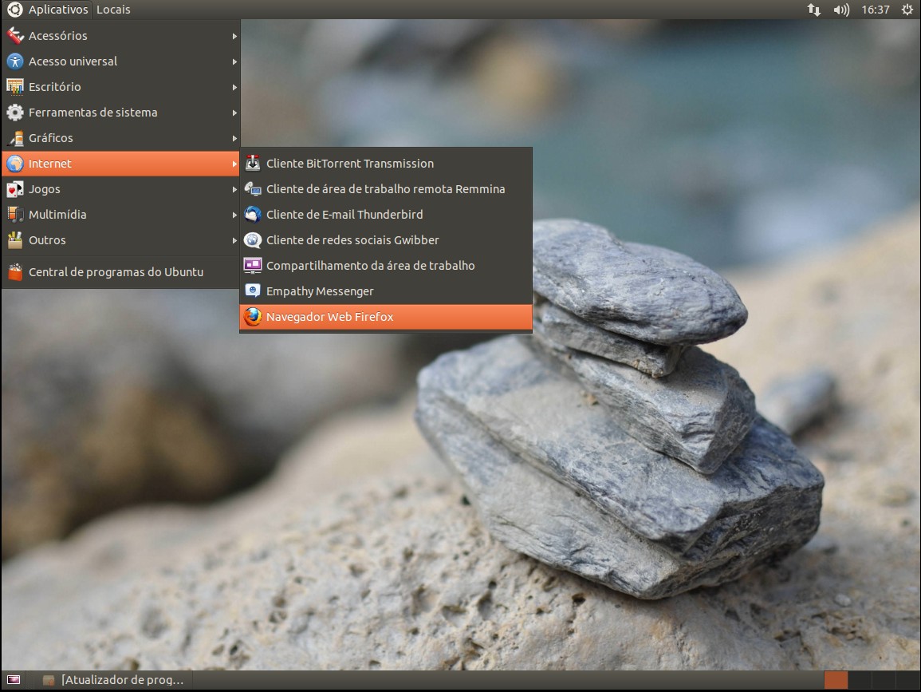Click the network connection indicator icon
Screen dimensions: 921x692
[813, 10]
